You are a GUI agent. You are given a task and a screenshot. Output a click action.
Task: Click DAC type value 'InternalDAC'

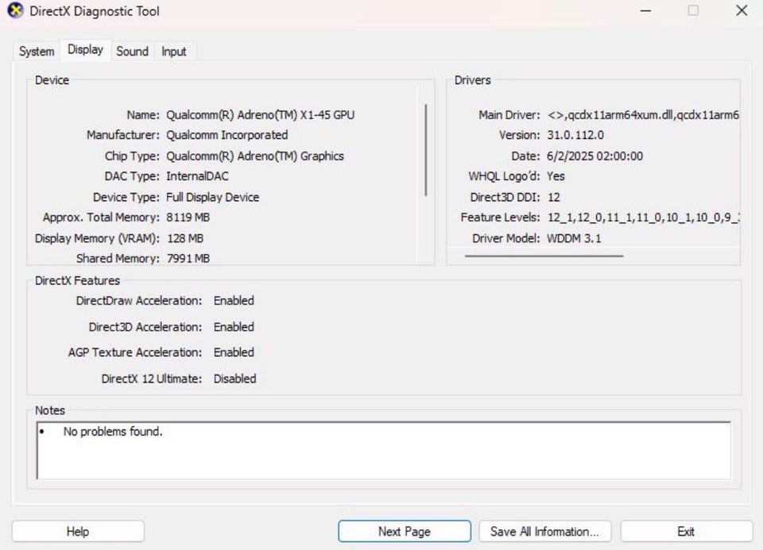(x=197, y=176)
